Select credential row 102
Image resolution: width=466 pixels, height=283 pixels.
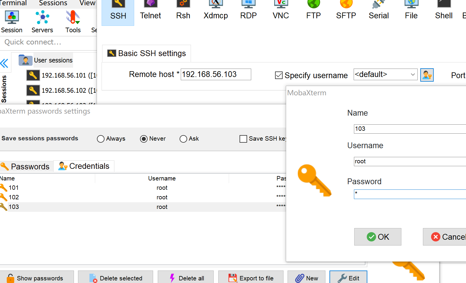coord(143,197)
